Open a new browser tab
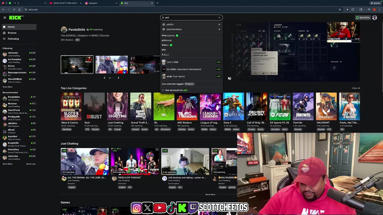 (x=157, y=3)
